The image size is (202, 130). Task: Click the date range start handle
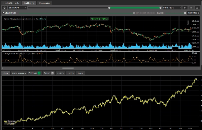tap(109, 8)
